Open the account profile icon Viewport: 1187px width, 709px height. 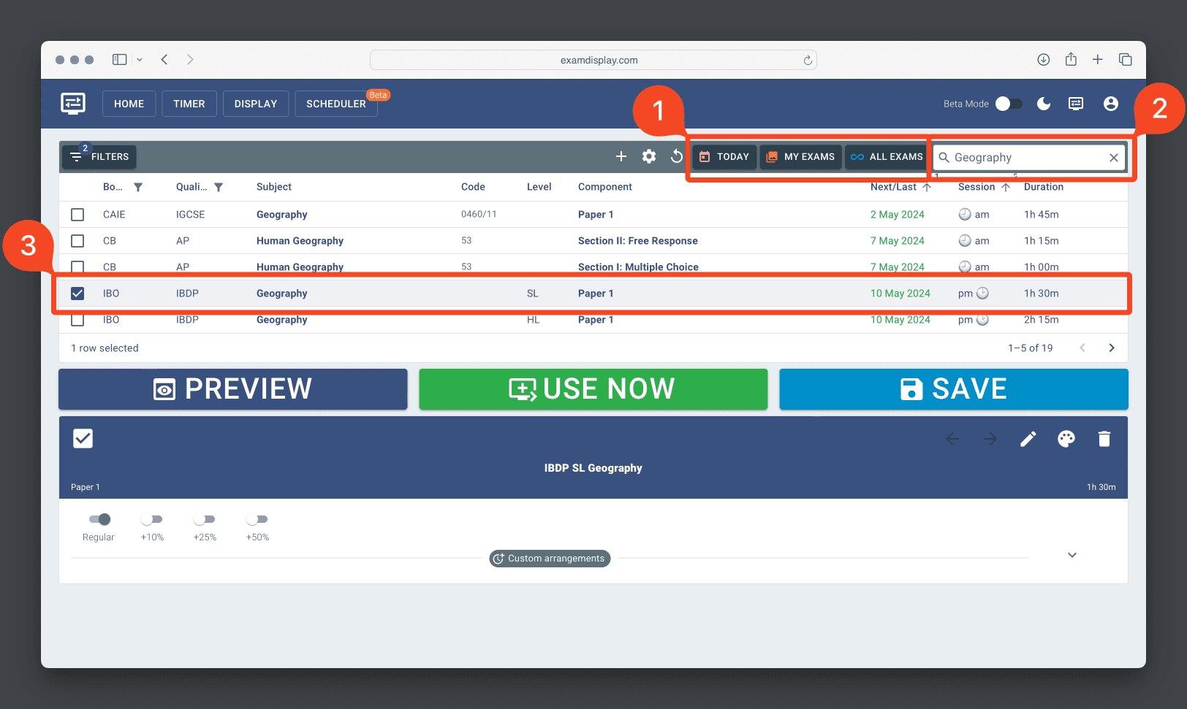click(1110, 104)
